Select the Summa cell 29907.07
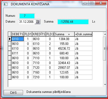Image resolution: width=108 pixels, height=99 pixels. click(x=64, y=68)
